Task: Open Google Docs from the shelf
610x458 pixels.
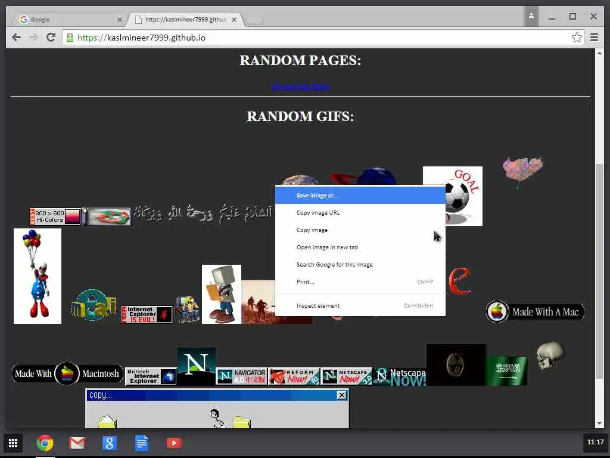Action: click(142, 443)
